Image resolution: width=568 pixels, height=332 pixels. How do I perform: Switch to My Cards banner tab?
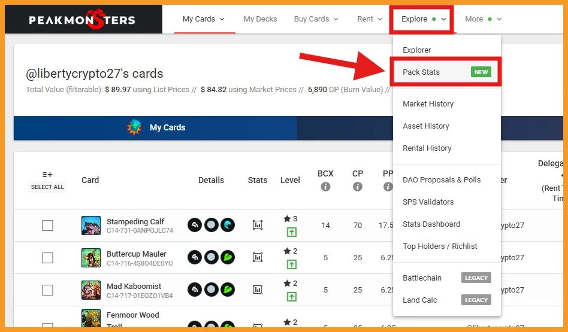pos(155,127)
